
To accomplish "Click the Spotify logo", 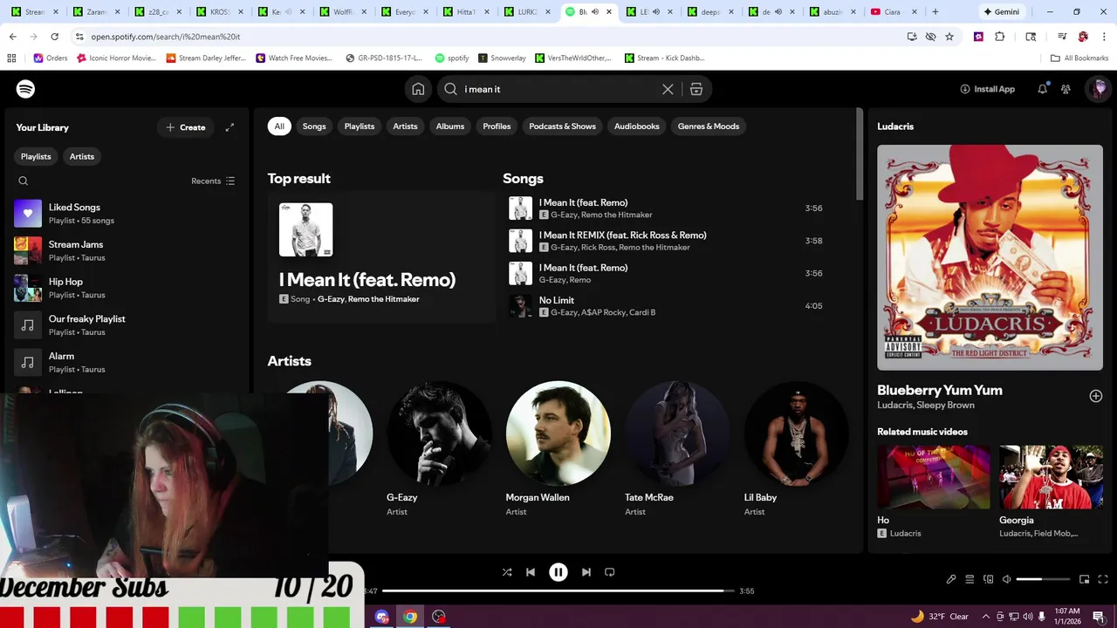I will pos(25,89).
